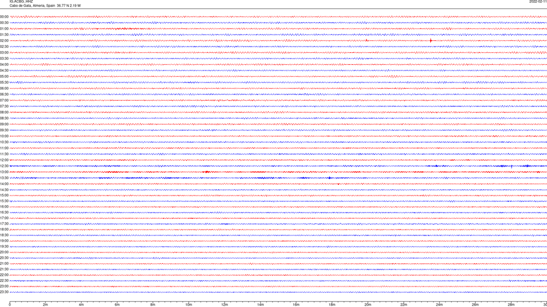Select the 03:00 trace time label

(x=4, y=53)
